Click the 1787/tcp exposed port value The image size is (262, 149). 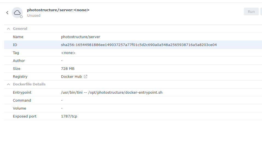tap(69, 116)
